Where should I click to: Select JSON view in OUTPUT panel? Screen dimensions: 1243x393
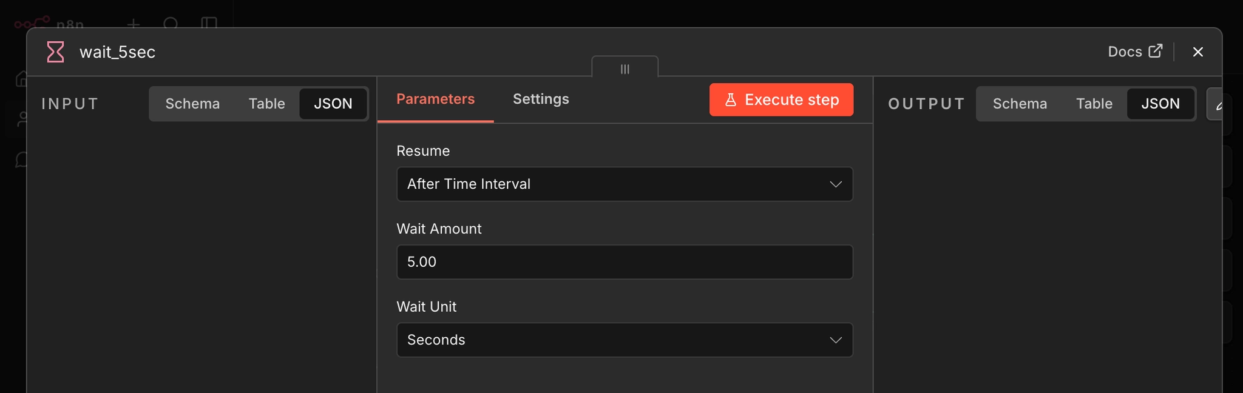point(1160,104)
